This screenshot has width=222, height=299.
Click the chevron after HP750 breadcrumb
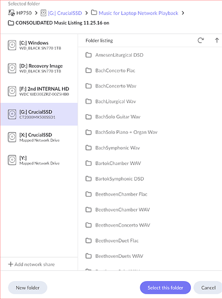click(36, 13)
